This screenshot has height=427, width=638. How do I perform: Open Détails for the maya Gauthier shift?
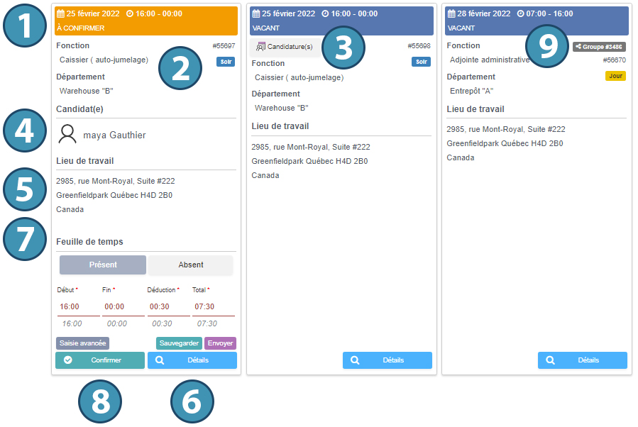tap(192, 360)
